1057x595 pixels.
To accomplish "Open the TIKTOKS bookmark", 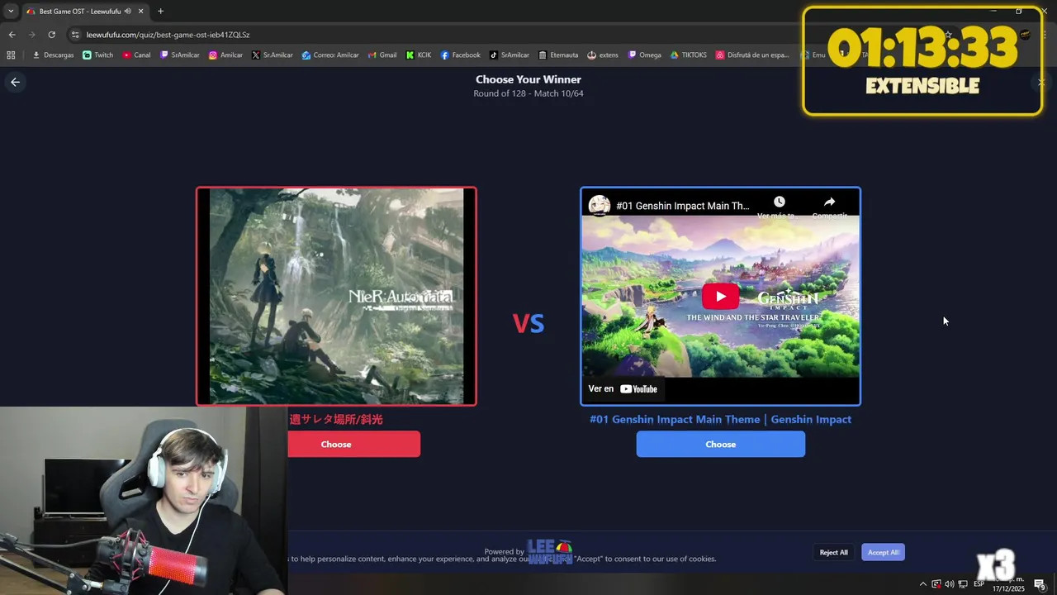I will 688,55.
